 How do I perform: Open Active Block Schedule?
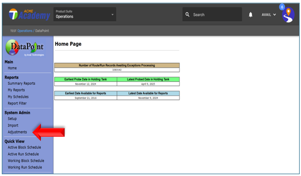coord(24,147)
